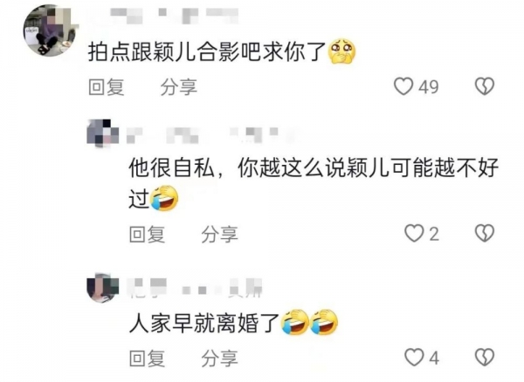The height and width of the screenshot is (382, 524).
Task: Dislike the 人家早就离婚了 reply
Action: (485, 358)
